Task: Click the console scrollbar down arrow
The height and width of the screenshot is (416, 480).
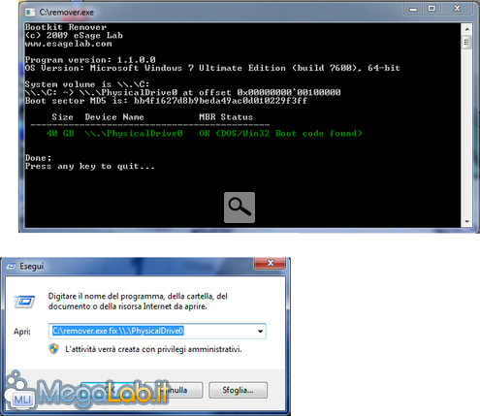Action: coord(466,221)
